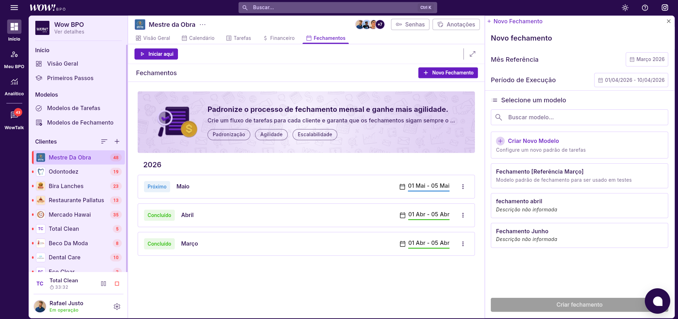Image resolution: width=678 pixels, height=319 pixels.
Task: Open Período de Execução date range picker
Action: pos(631,80)
